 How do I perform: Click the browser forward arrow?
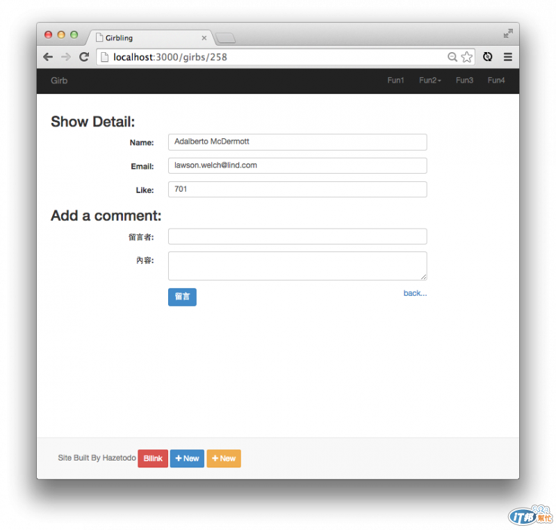(x=66, y=57)
